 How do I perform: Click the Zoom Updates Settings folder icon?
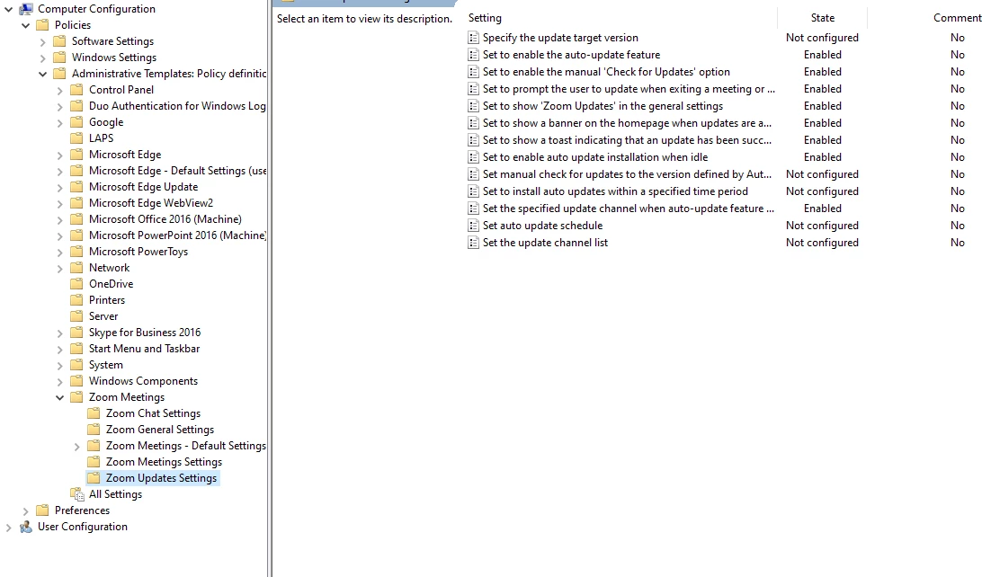tap(94, 478)
